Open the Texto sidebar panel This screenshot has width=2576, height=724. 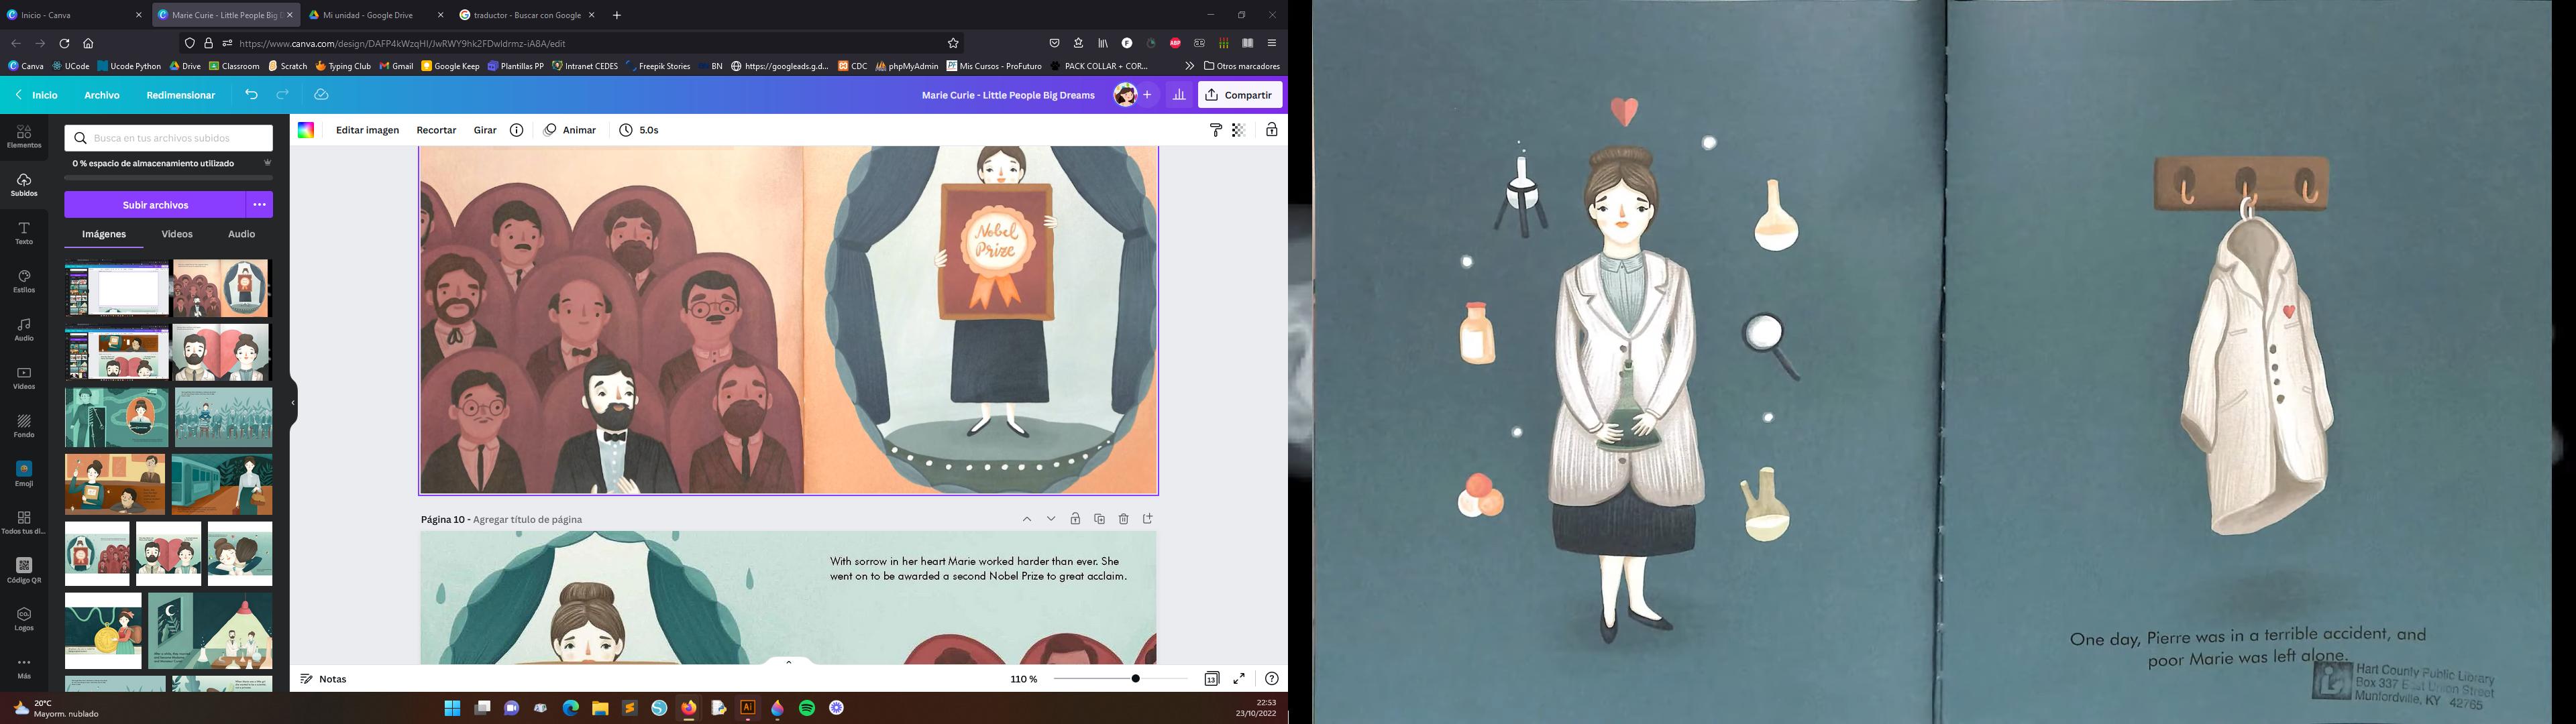pos(24,233)
